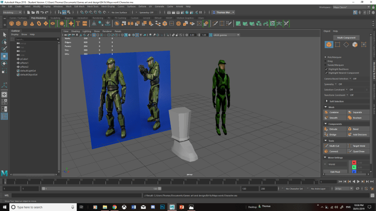This screenshot has width=376, height=211.
Task: Click the Boolean button
Action: click(x=358, y=118)
